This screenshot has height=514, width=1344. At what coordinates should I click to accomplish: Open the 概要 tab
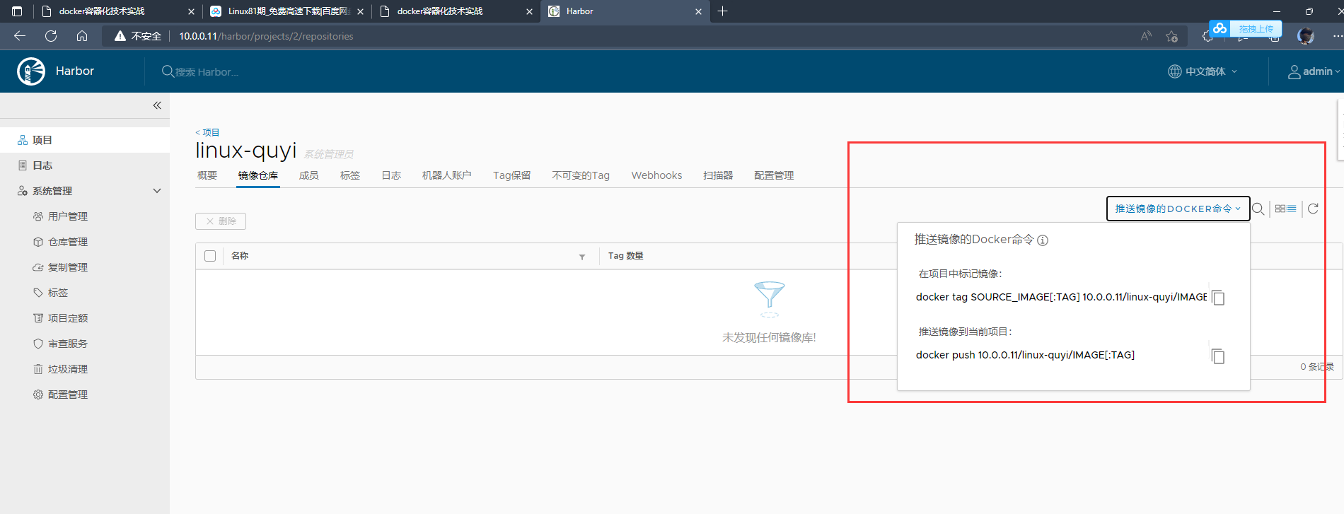pyautogui.click(x=207, y=175)
